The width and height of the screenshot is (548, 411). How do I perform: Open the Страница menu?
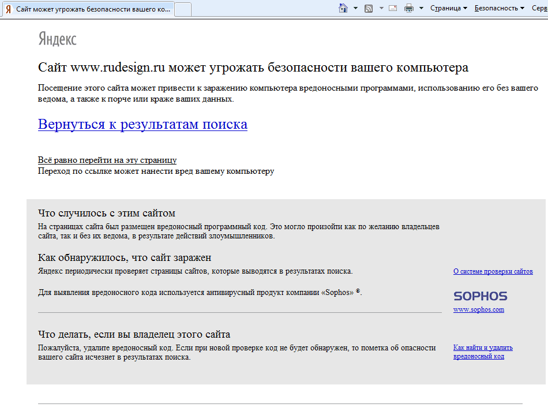click(448, 8)
